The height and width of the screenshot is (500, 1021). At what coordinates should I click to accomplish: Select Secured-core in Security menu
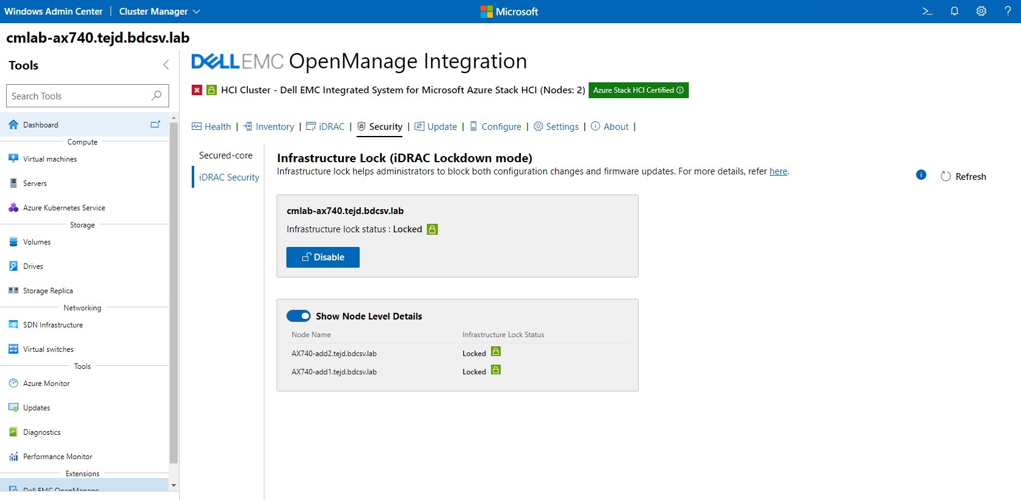pos(225,155)
